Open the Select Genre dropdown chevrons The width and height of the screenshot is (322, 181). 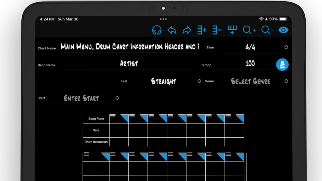click(x=286, y=81)
